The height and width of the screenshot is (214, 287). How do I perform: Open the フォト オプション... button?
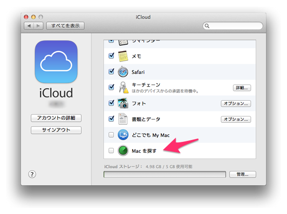236,104
